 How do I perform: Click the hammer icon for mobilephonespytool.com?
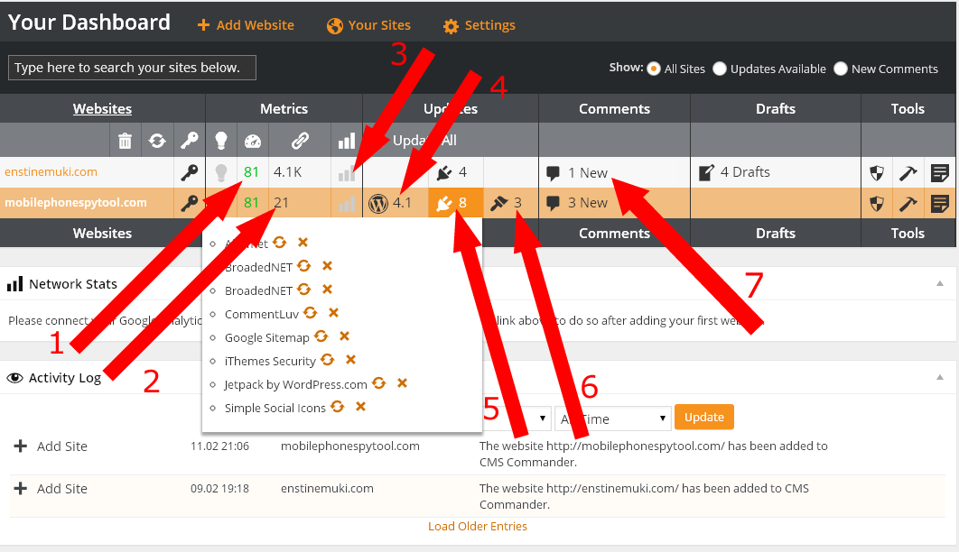click(x=908, y=203)
